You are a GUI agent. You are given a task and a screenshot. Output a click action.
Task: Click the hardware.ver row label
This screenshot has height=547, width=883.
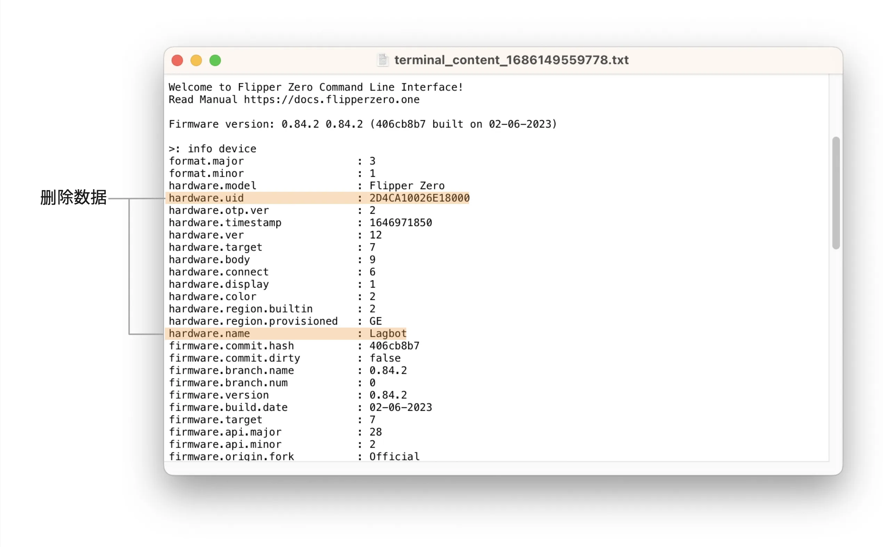[x=206, y=235]
